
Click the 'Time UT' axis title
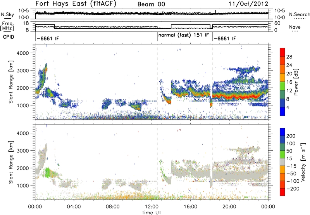[x=152, y=212]
